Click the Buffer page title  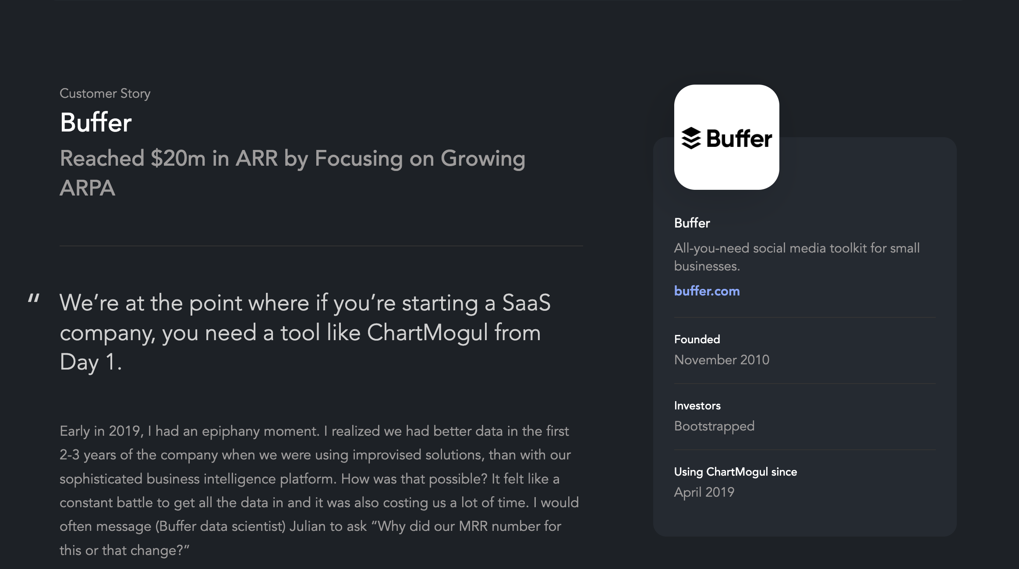click(x=96, y=122)
